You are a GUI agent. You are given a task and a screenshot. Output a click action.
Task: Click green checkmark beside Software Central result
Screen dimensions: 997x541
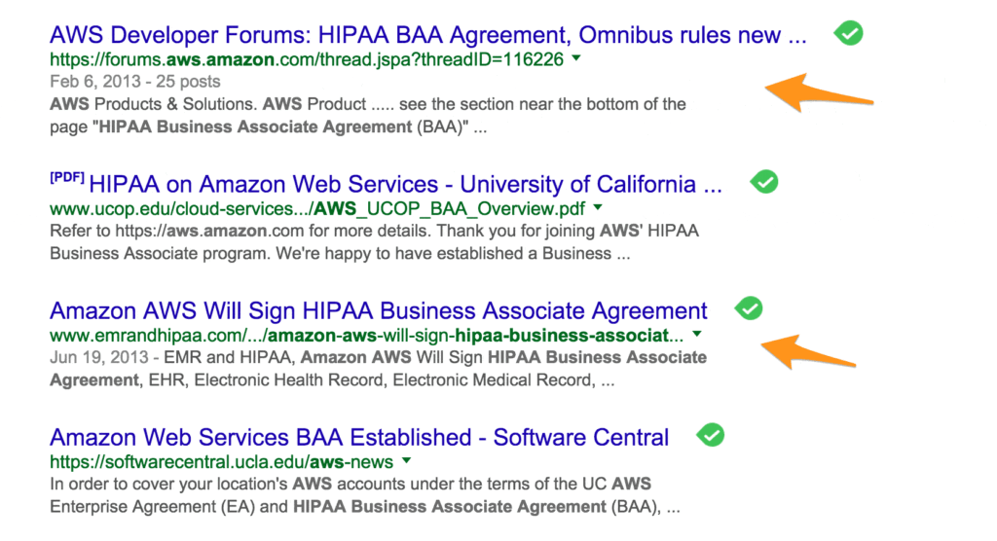point(712,435)
